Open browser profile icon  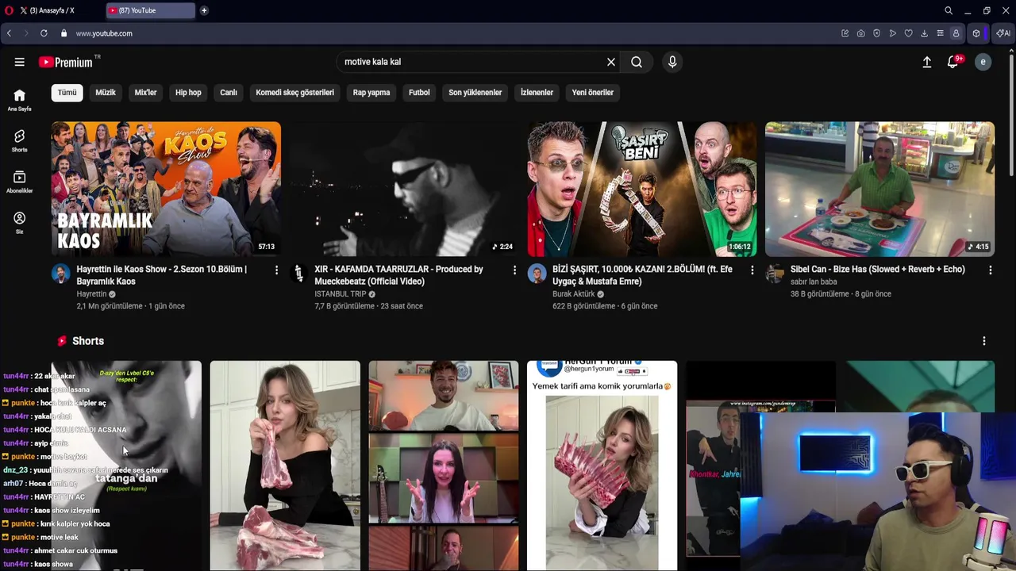(956, 33)
